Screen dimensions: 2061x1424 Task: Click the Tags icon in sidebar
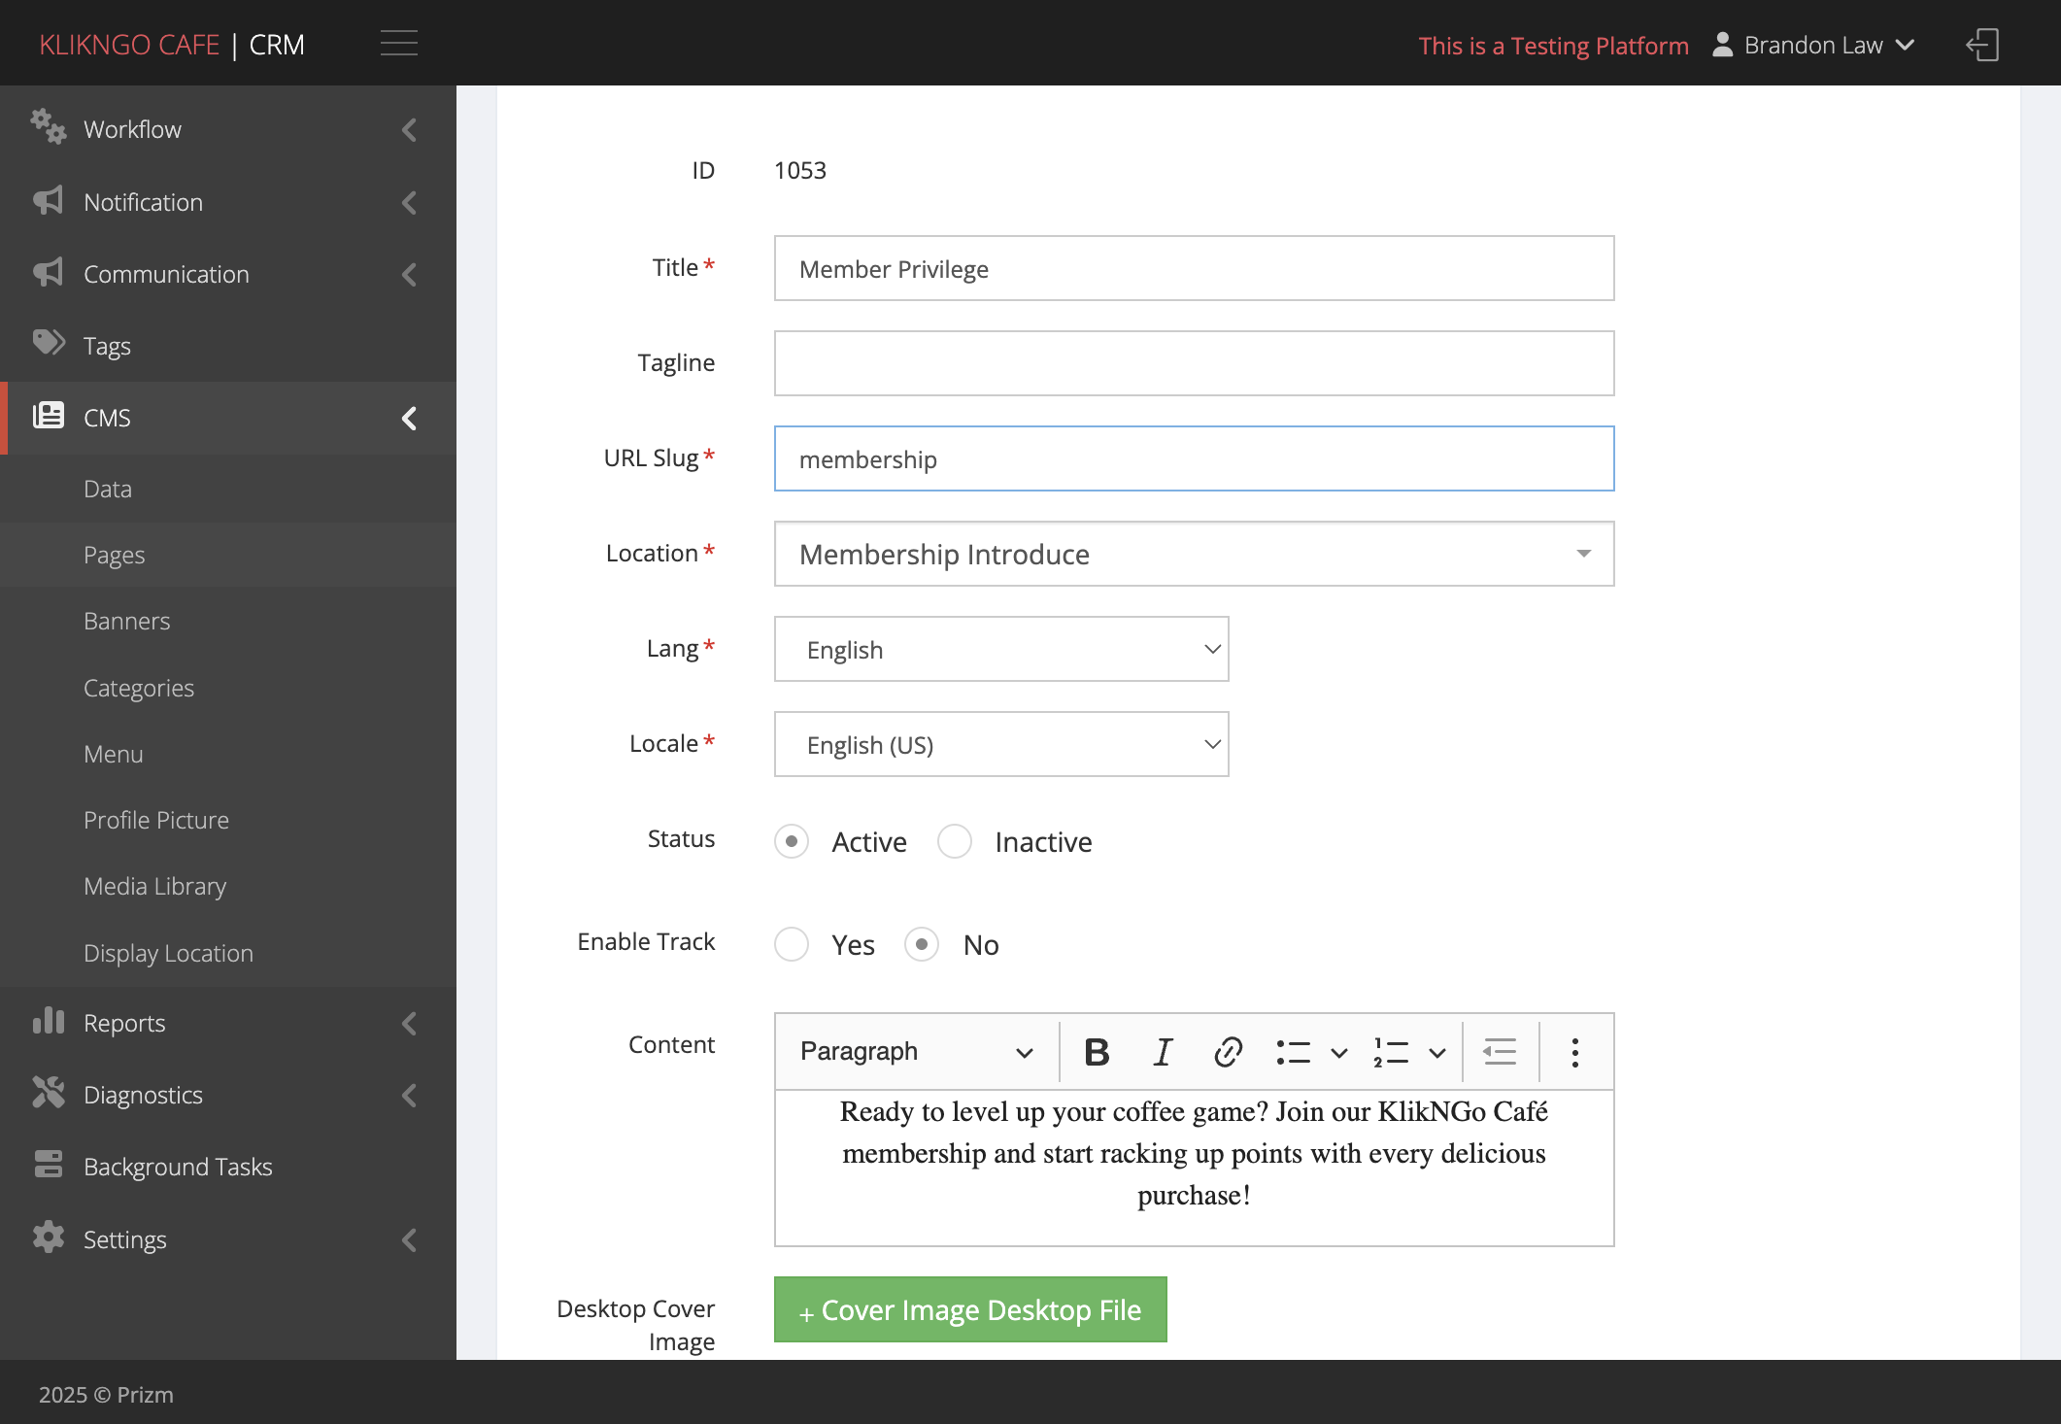tap(49, 344)
